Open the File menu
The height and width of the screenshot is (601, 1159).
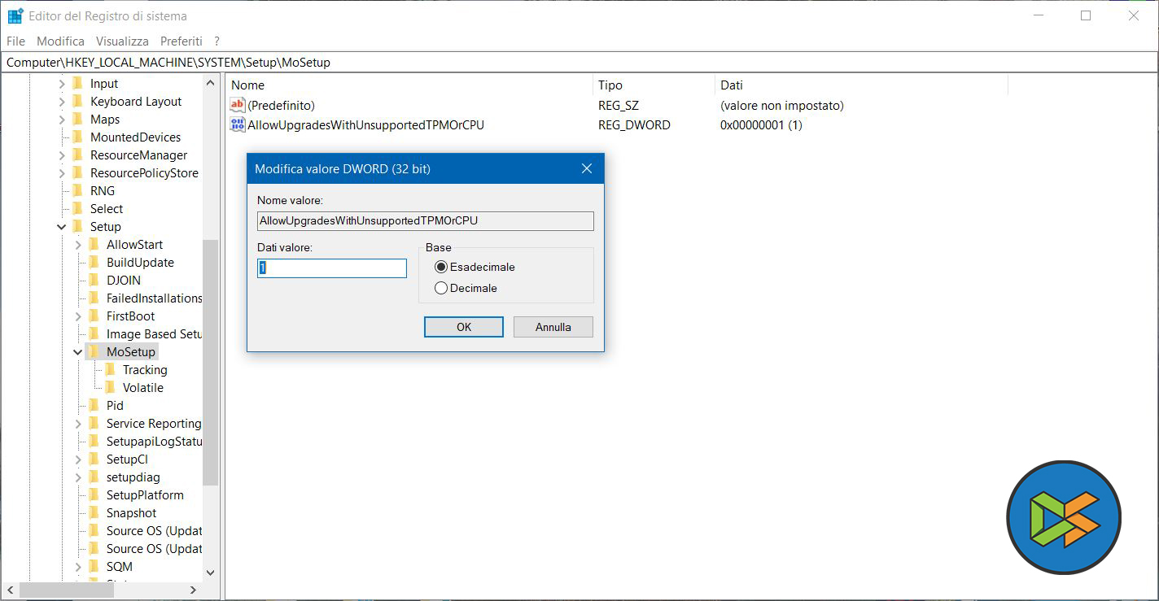[15, 41]
